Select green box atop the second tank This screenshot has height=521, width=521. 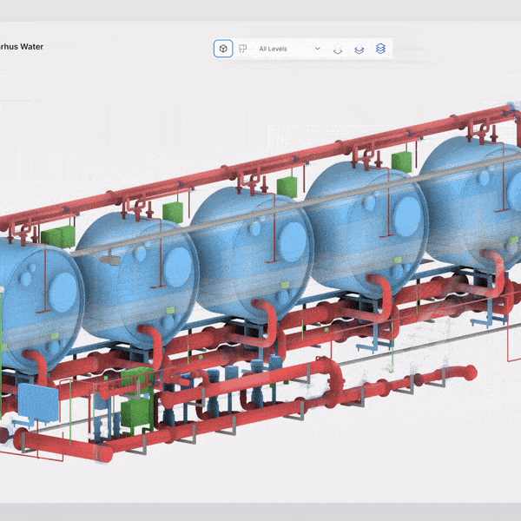173,213
